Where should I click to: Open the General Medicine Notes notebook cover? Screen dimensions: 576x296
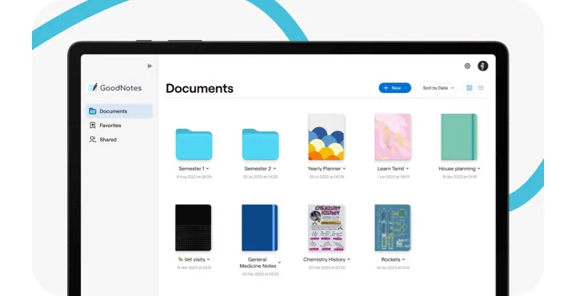click(x=260, y=228)
